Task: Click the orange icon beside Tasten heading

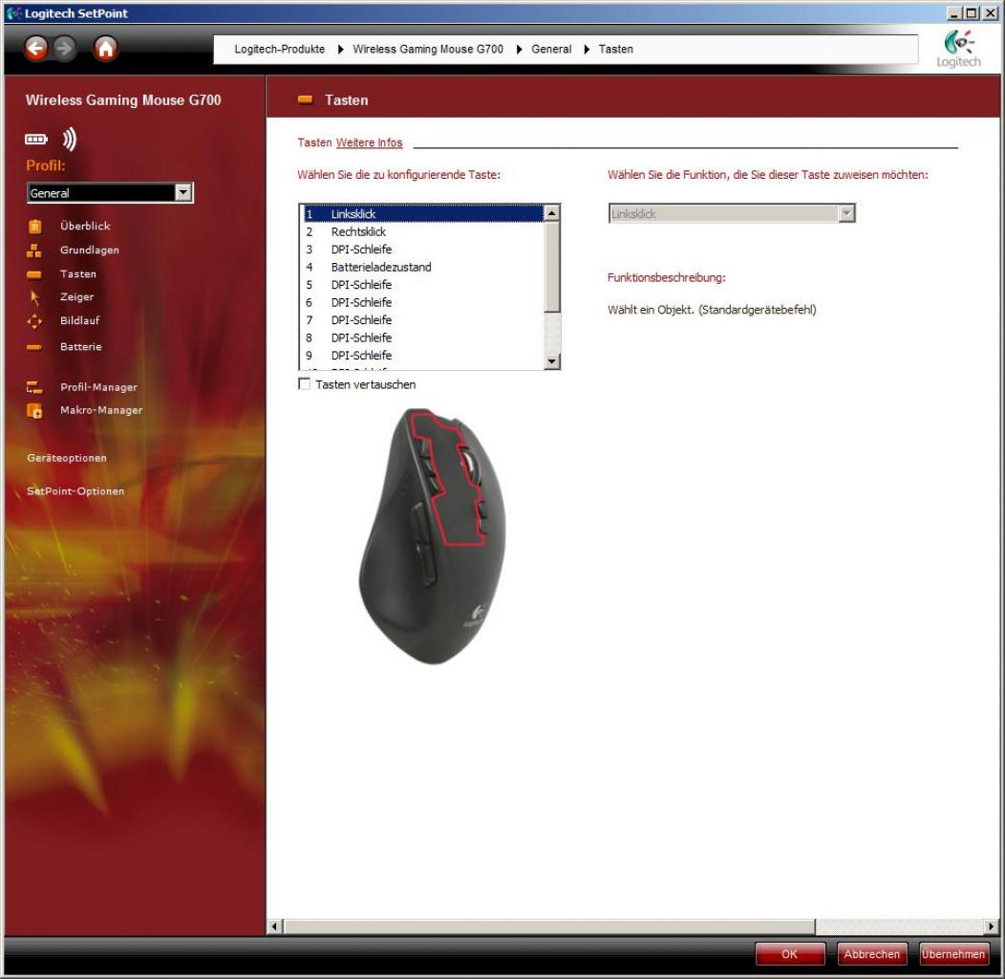Action: click(305, 99)
